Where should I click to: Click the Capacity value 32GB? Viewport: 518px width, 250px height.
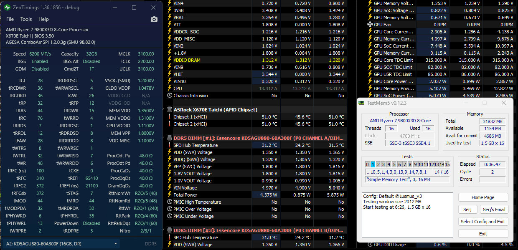point(91,54)
